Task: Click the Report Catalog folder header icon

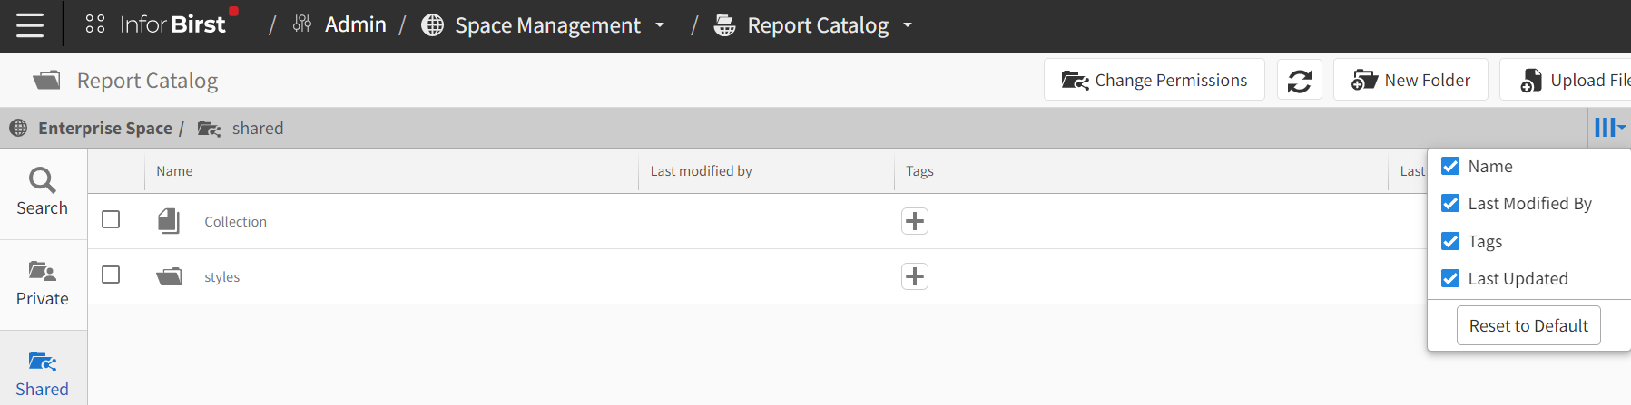Action: tap(47, 81)
